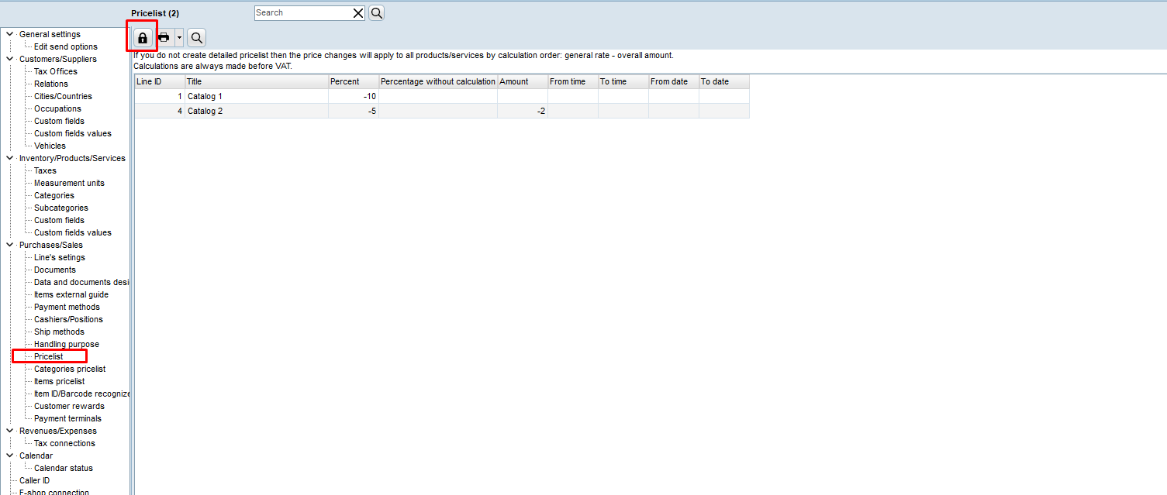The height and width of the screenshot is (495, 1167).
Task: Open Measurement units settings
Action: [x=69, y=183]
